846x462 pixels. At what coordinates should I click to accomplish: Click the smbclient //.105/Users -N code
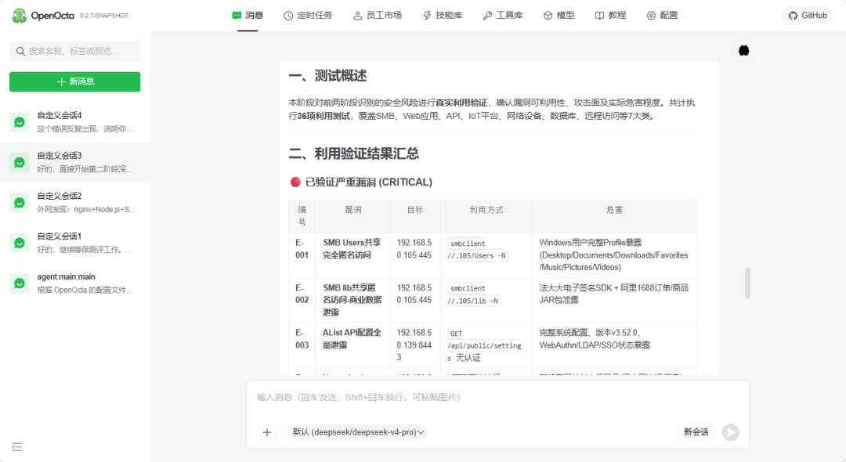click(477, 250)
